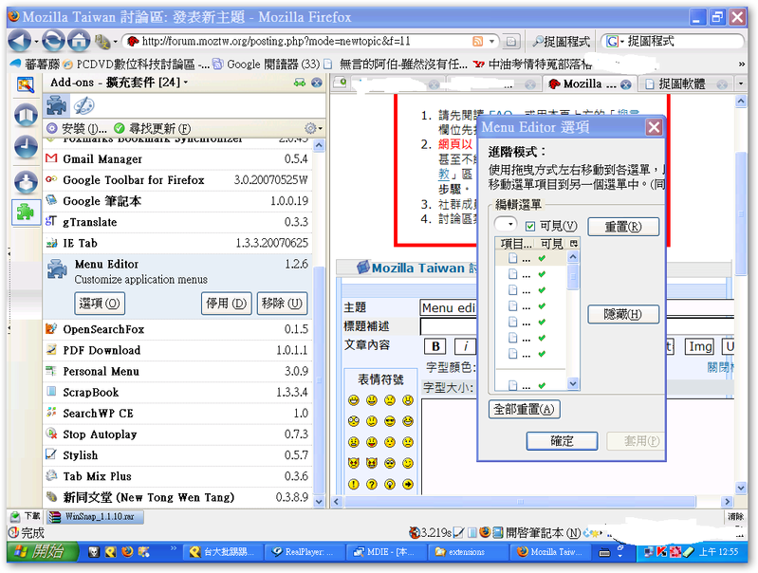Click the 標題補述 text field
758x573 pixels.
(448, 326)
